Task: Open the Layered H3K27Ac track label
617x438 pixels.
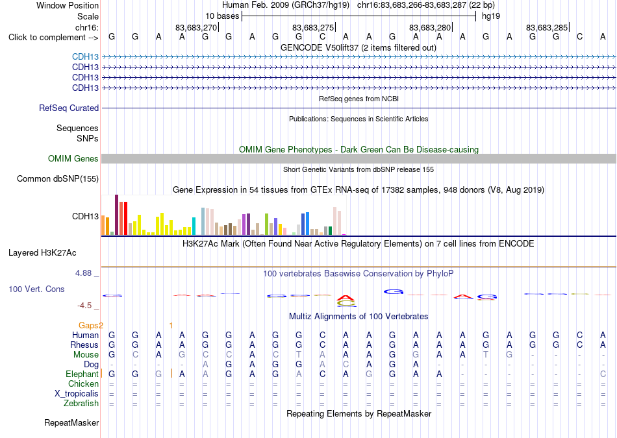Action: [x=42, y=253]
